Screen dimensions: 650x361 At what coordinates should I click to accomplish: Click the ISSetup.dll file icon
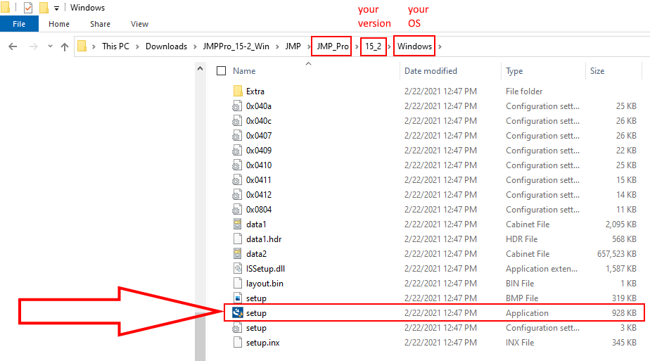coord(238,269)
